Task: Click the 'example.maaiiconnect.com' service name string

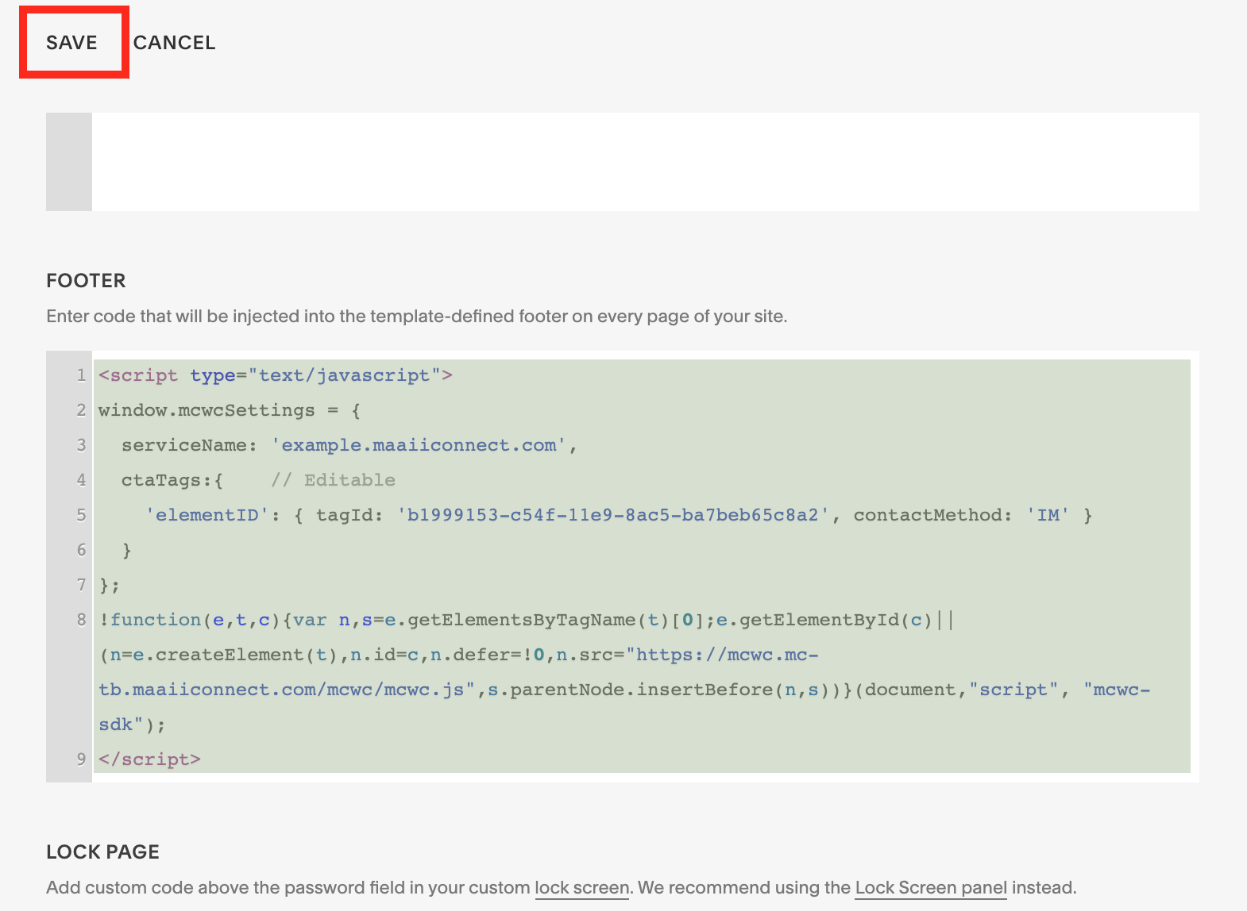Action: (419, 445)
